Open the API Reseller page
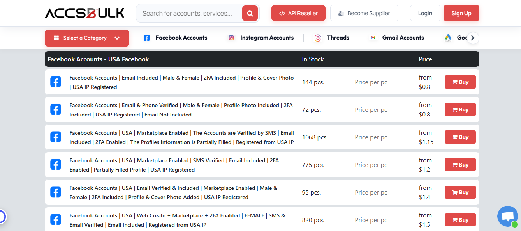Viewport: 521px width, 231px height. (298, 13)
